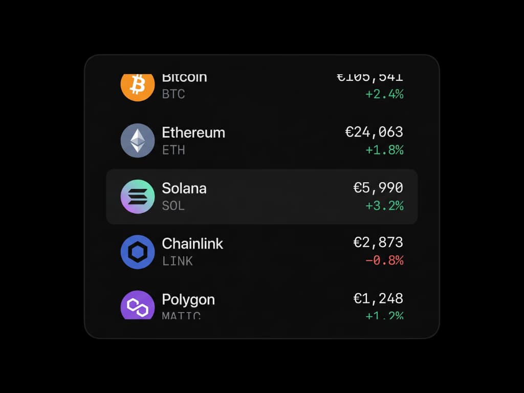The image size is (524, 393).
Task: Click the blue Chainlink hexagon icon
Action: [137, 252]
